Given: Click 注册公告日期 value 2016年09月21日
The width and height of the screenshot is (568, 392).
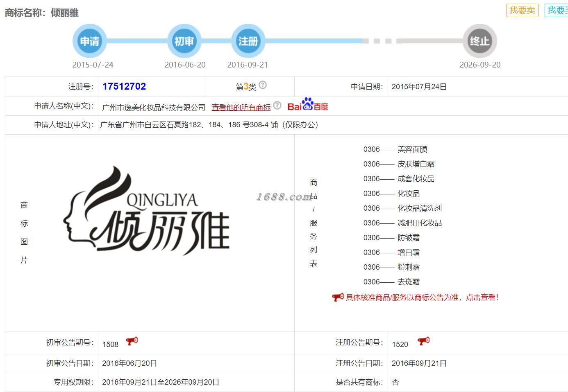Looking at the screenshot, I should 419,363.
